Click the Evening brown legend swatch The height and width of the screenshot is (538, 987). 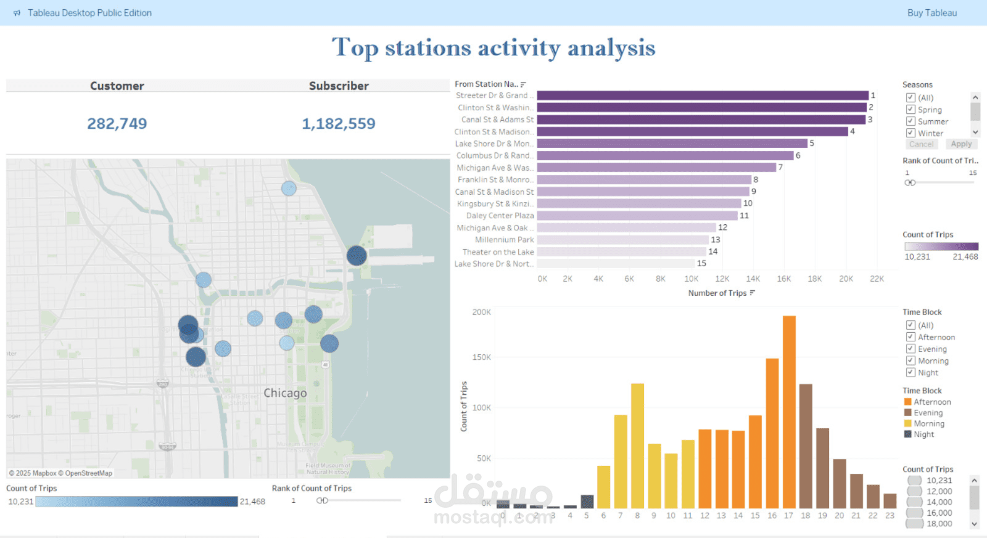[x=908, y=413]
